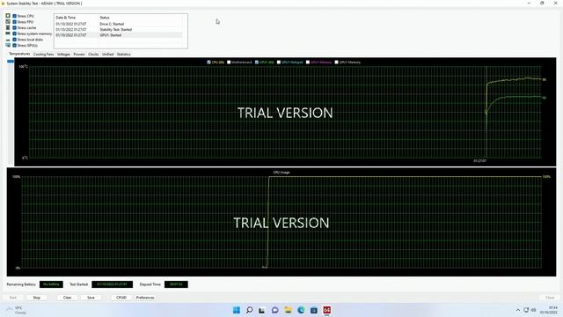Click the CPU chip icon beside Stress CPU

coord(8,16)
